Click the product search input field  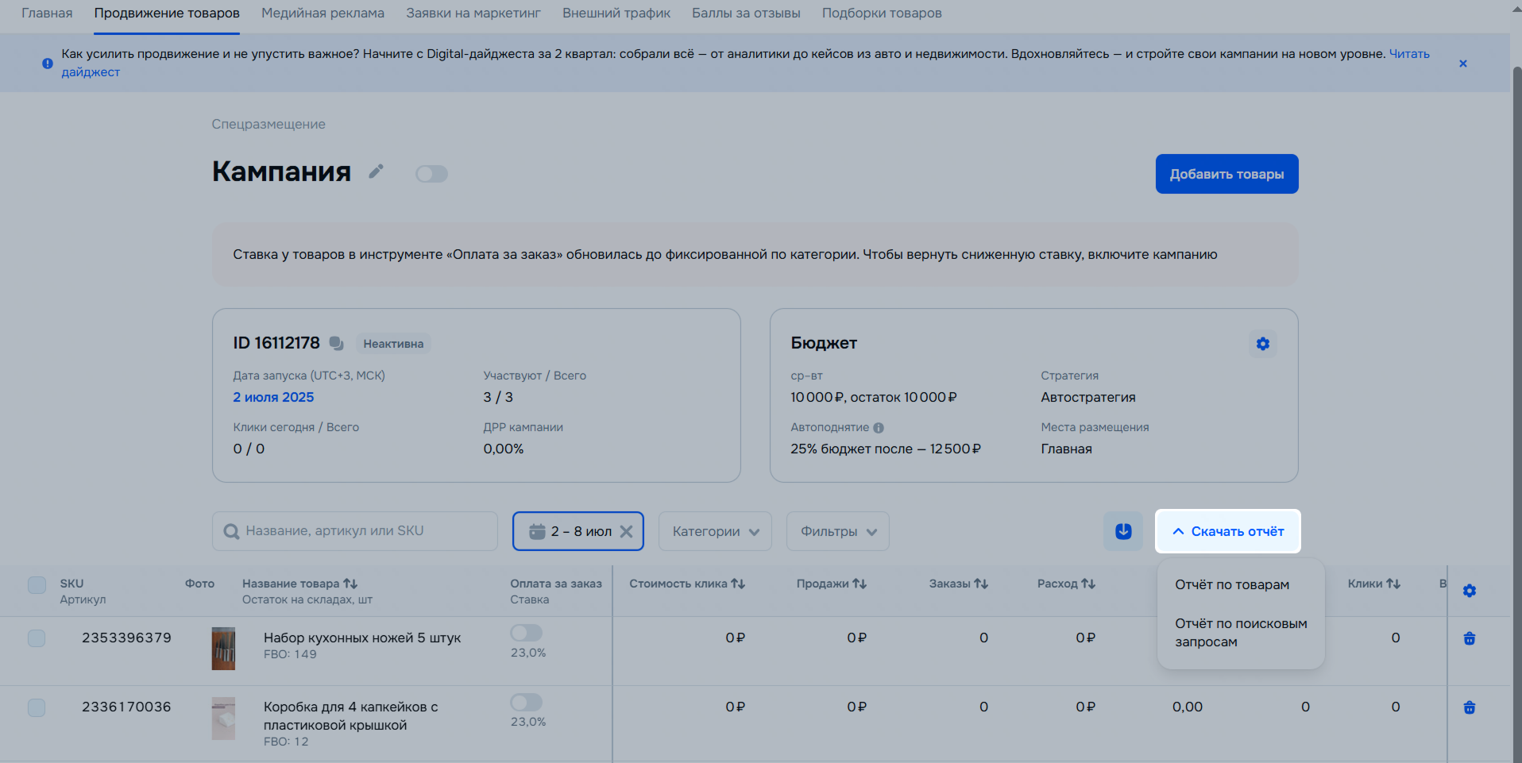coord(354,531)
